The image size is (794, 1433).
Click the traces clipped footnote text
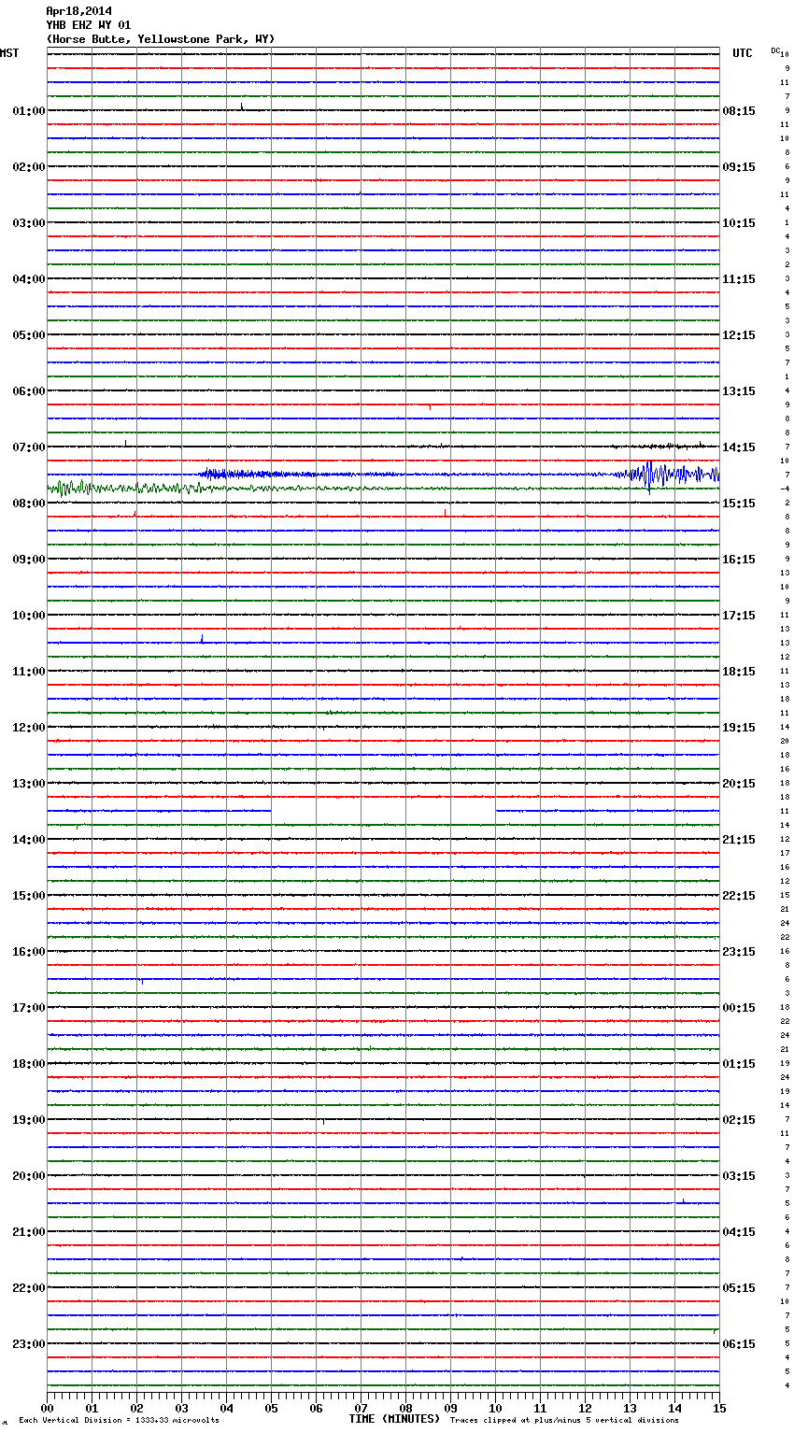[x=564, y=1421]
